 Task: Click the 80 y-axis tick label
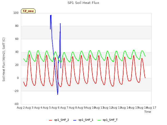point(17,26)
